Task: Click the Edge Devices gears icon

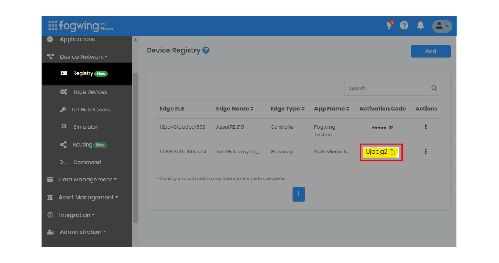Action: (64, 91)
